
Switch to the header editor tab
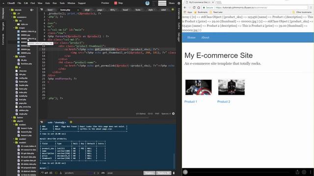(x=125, y=10)
